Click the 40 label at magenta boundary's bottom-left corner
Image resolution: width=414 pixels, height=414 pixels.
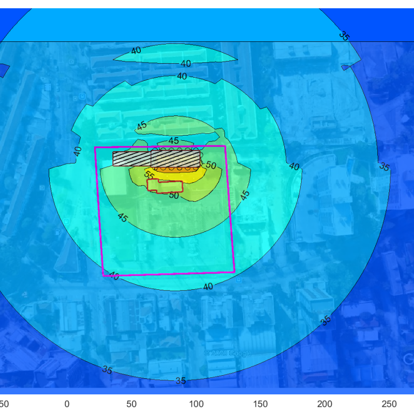(113, 277)
